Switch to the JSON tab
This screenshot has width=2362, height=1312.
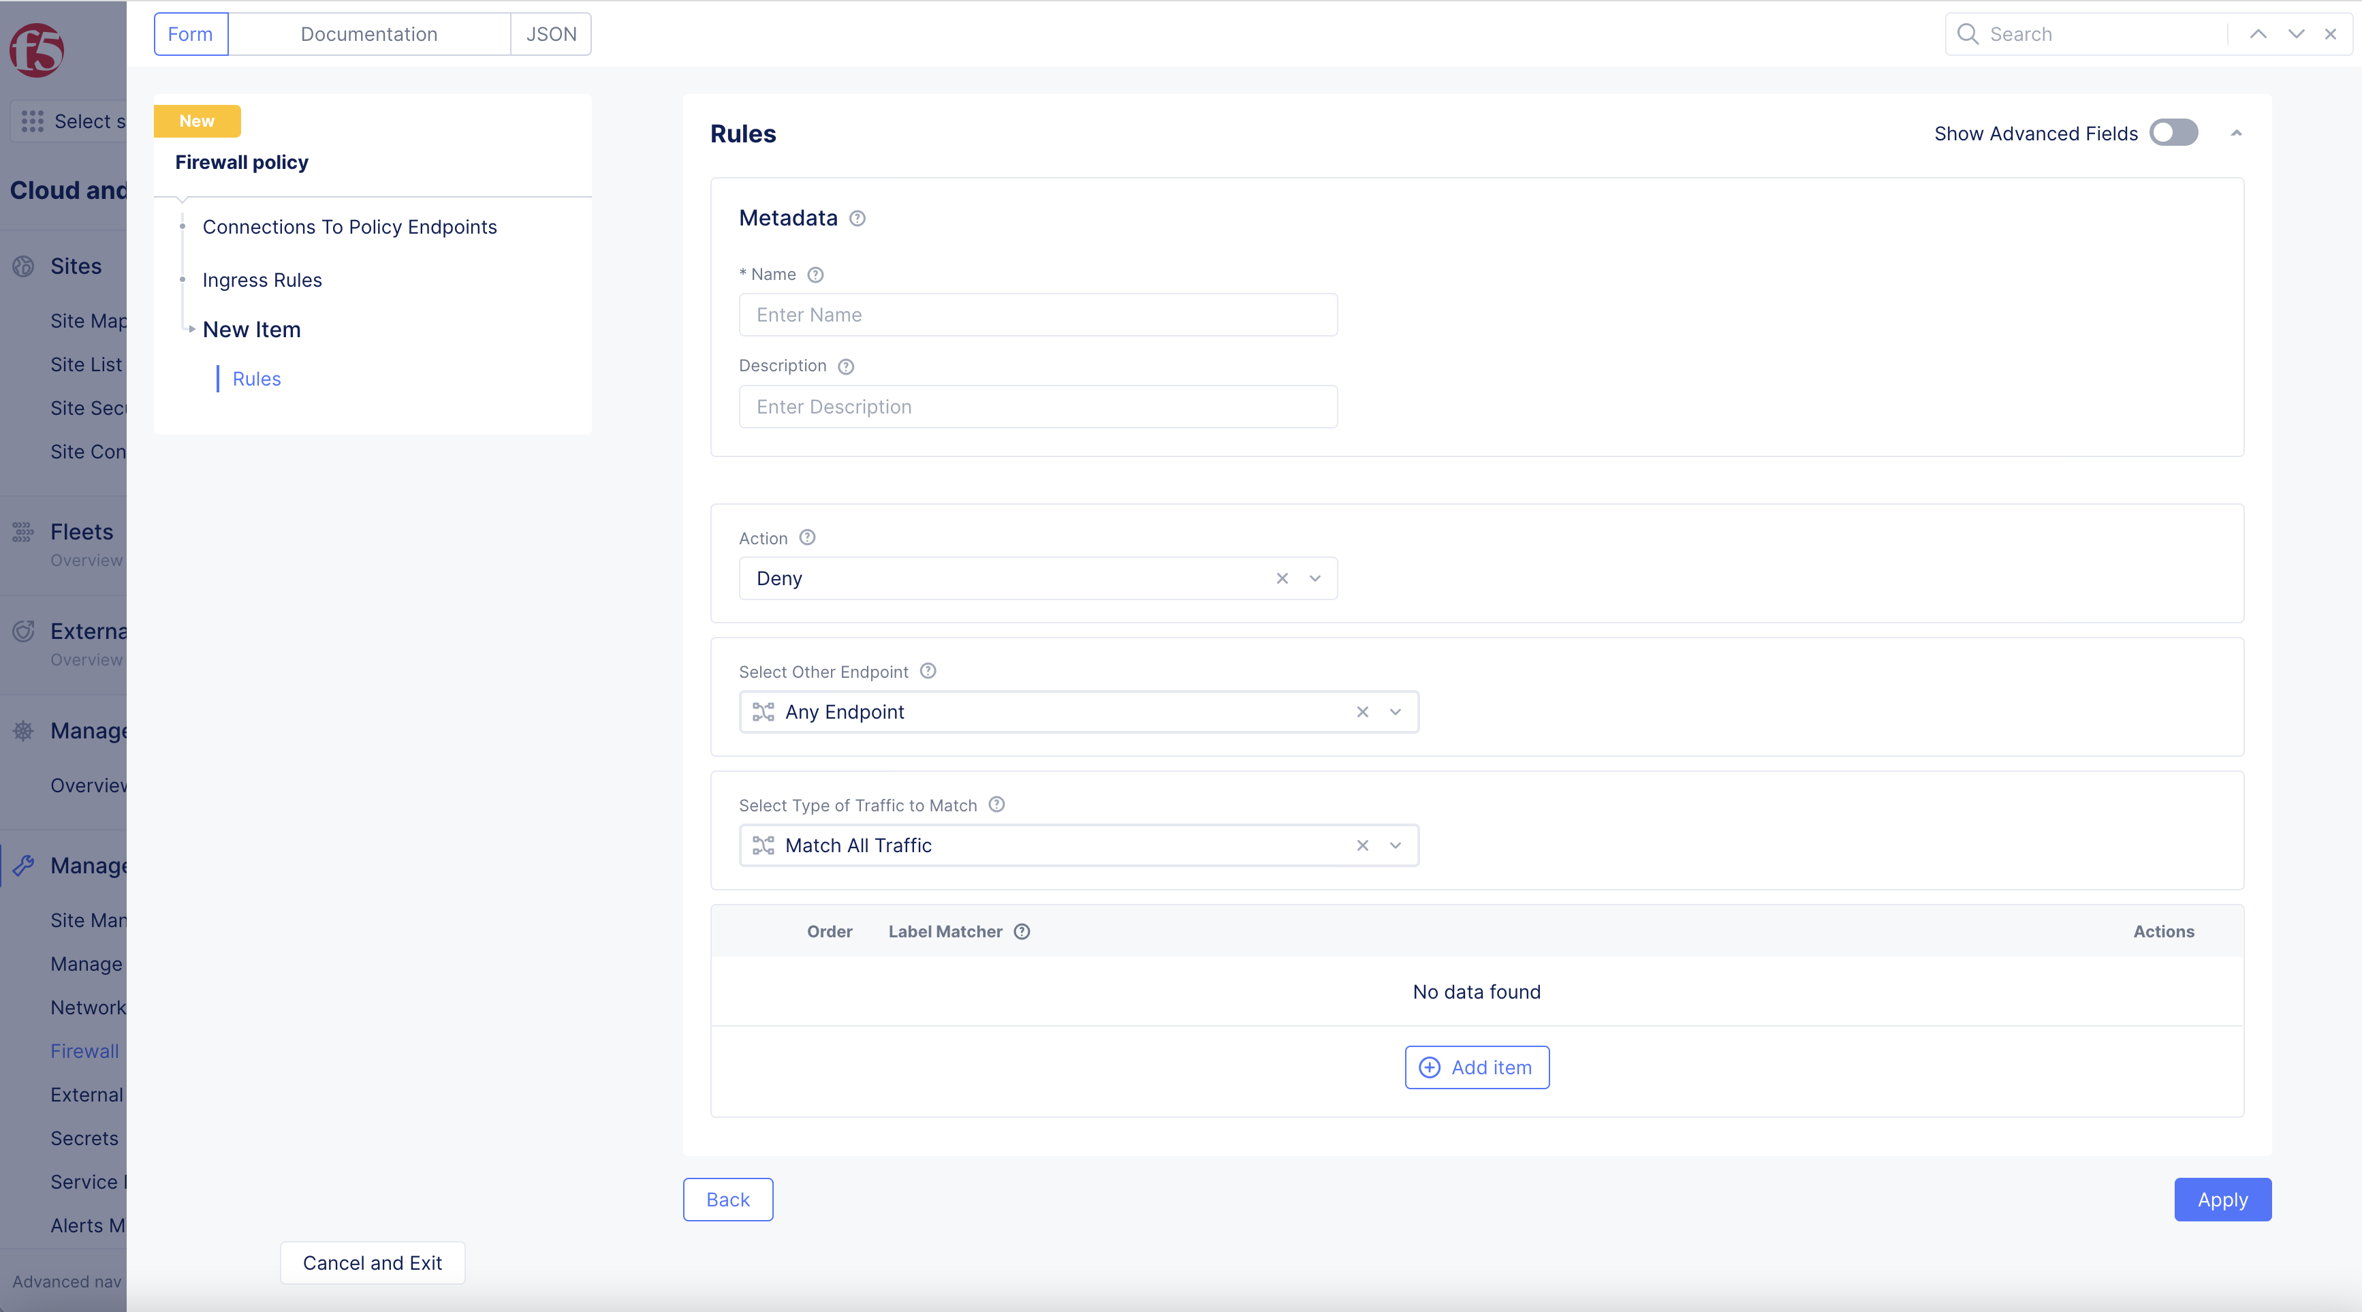pos(551,34)
